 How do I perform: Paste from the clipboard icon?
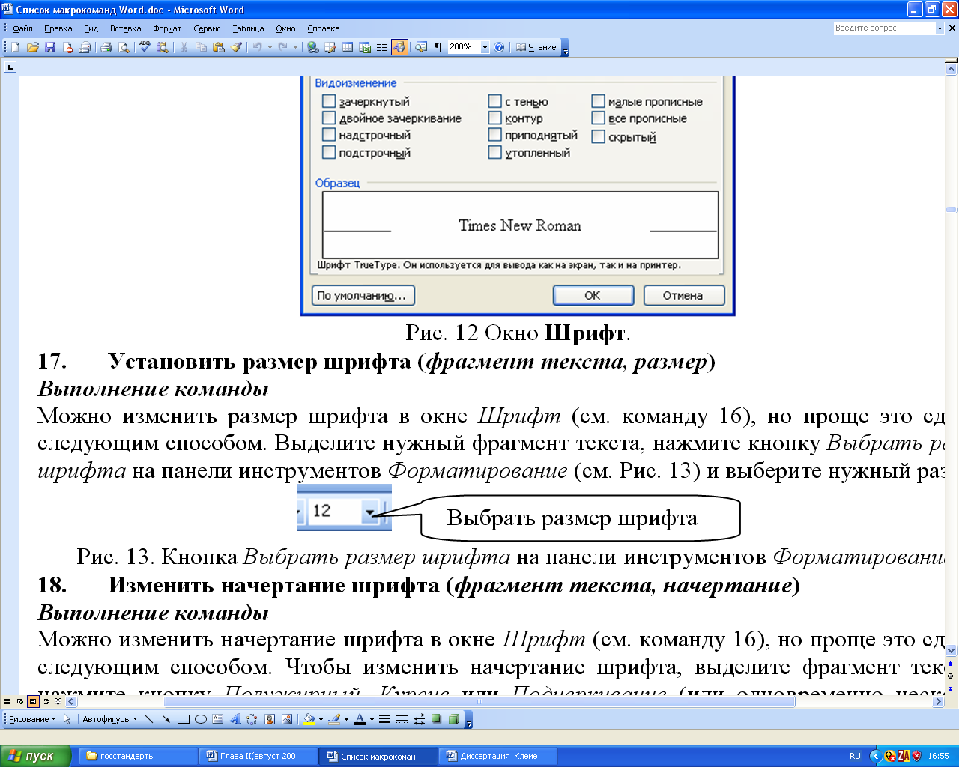coord(218,47)
